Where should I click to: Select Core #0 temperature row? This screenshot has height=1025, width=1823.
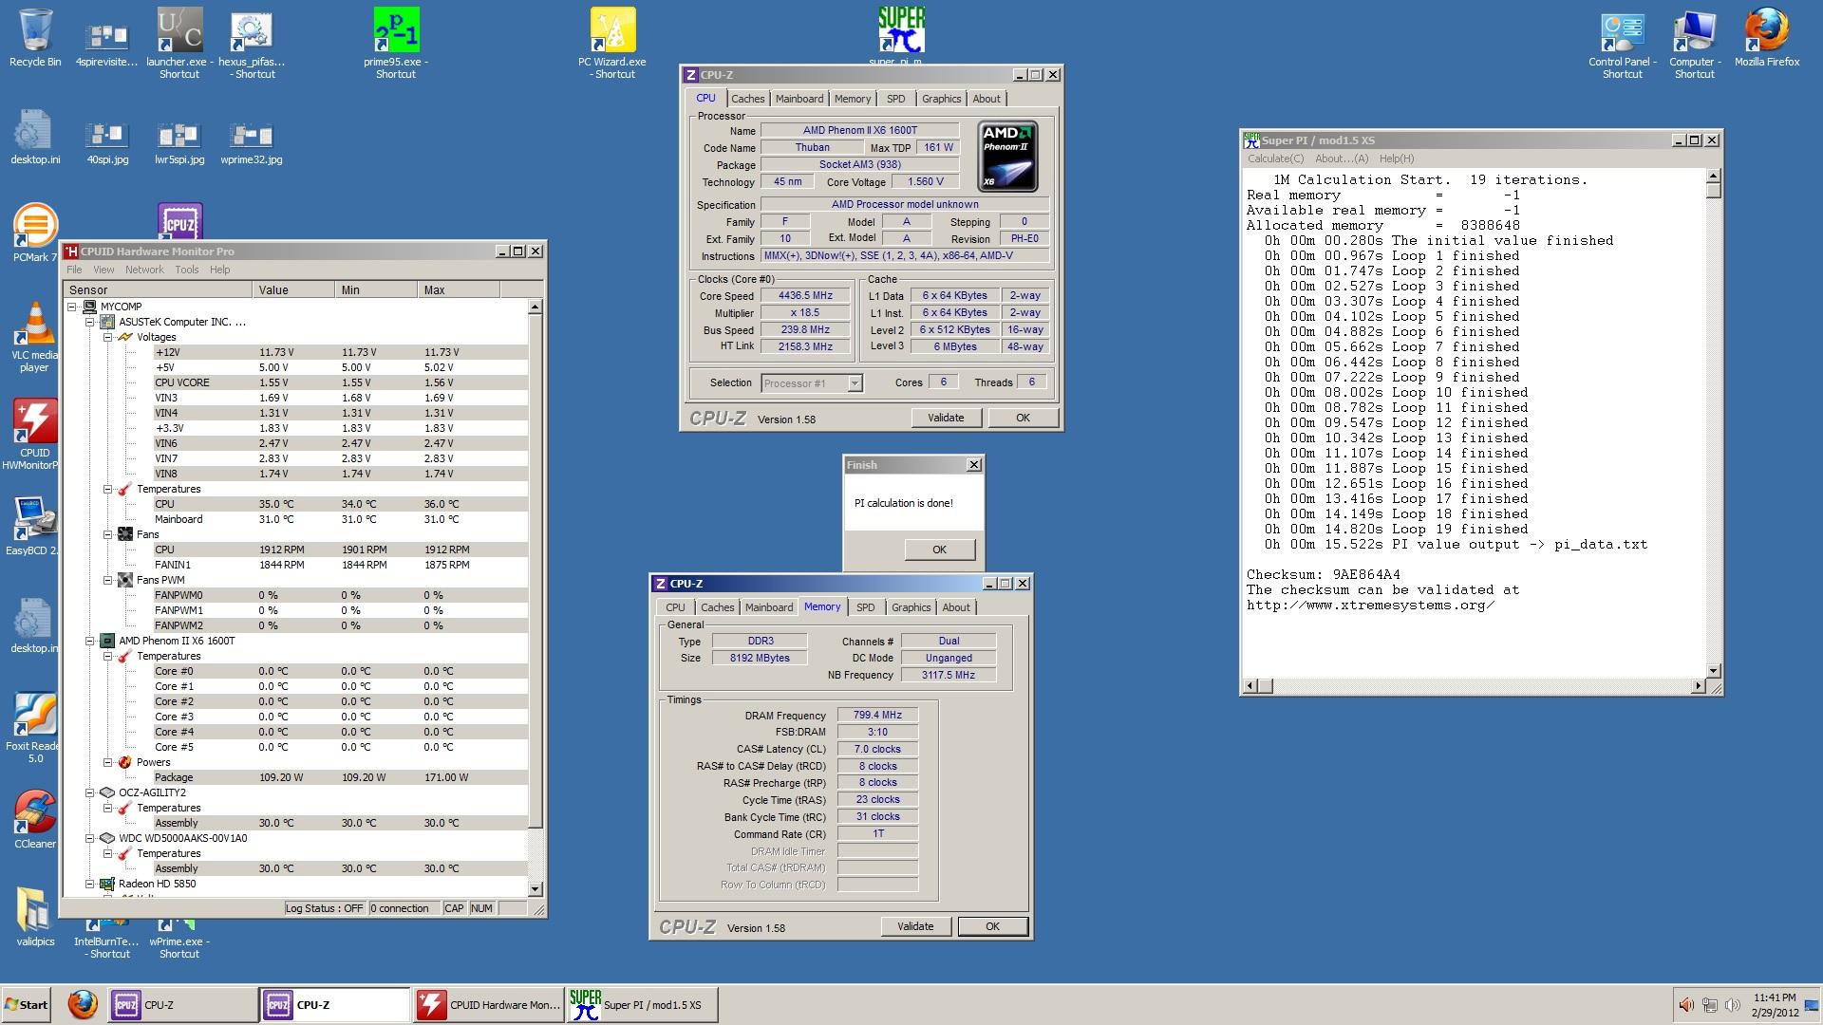(x=340, y=671)
